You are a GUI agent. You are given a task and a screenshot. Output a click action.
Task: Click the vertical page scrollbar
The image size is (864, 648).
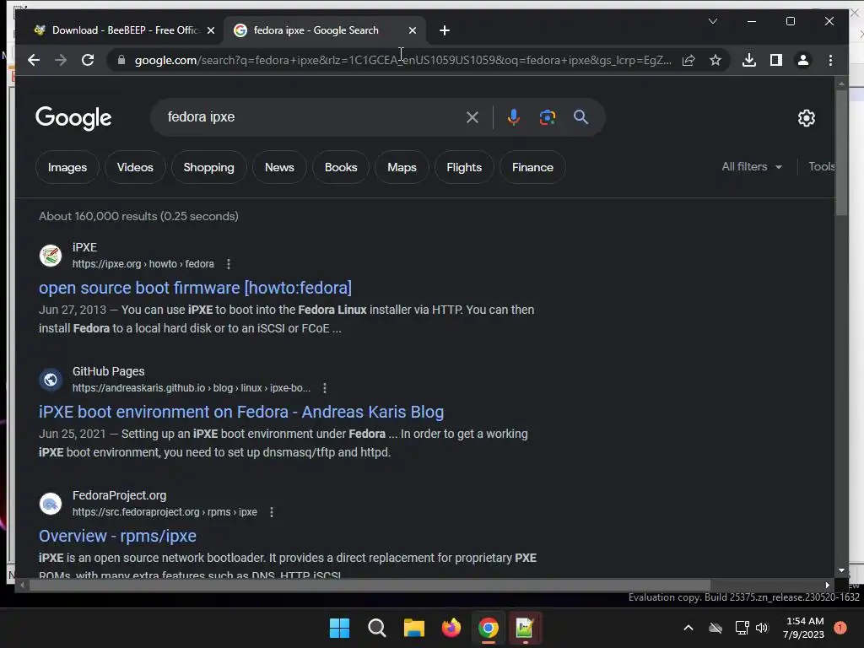click(841, 152)
